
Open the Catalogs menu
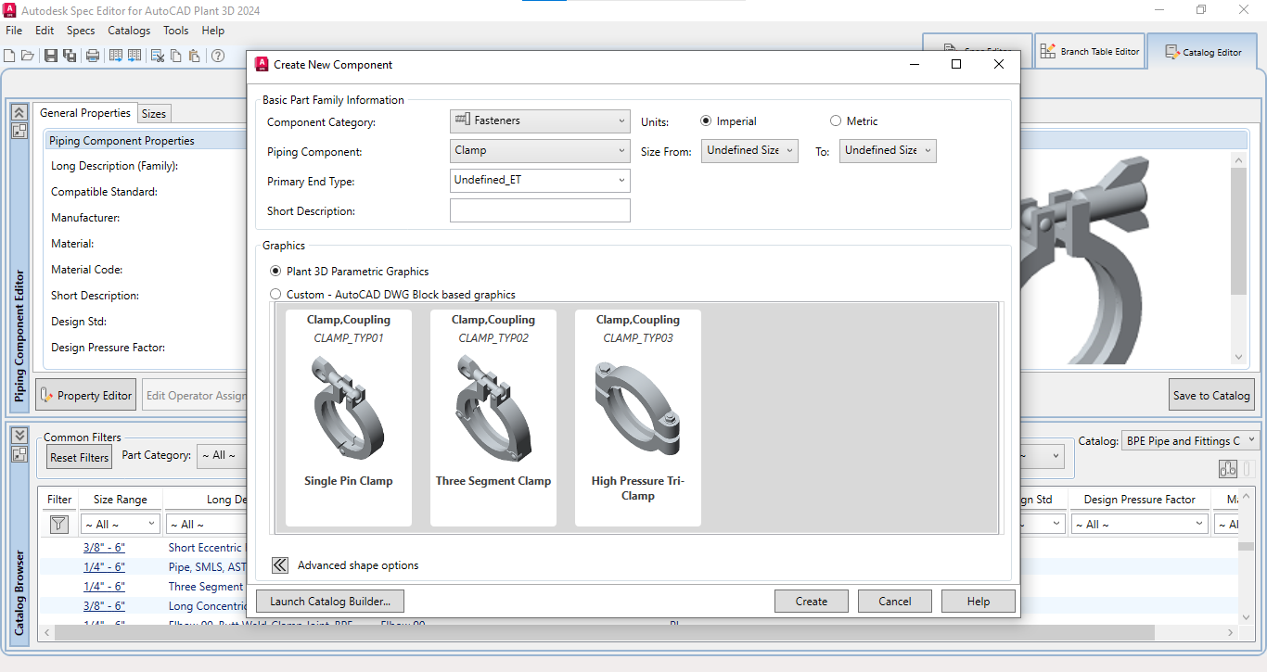click(129, 31)
